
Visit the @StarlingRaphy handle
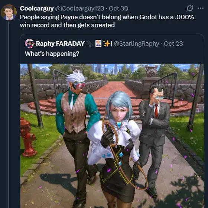[x=136, y=44]
